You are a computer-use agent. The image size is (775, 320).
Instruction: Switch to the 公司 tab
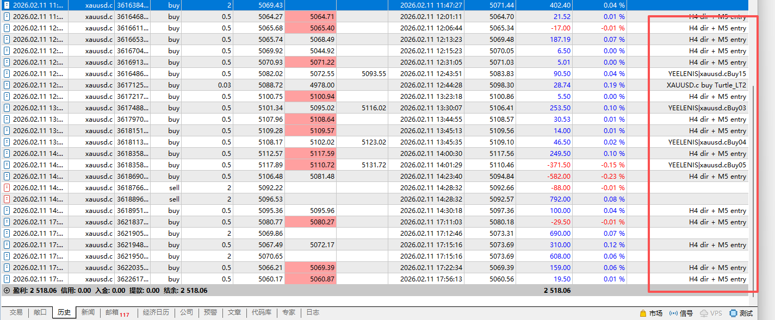pos(187,312)
